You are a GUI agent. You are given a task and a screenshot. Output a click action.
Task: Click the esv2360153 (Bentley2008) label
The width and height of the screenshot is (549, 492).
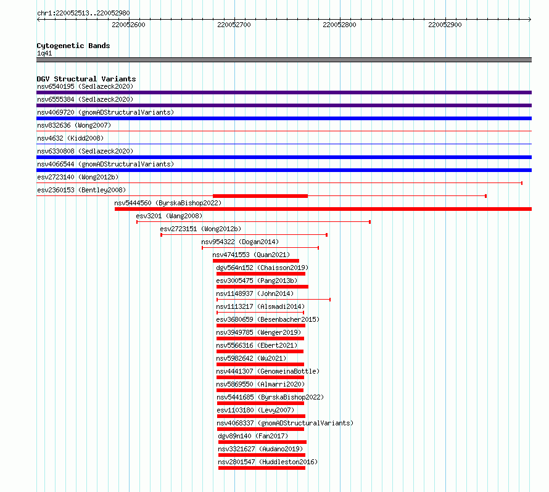point(81,190)
